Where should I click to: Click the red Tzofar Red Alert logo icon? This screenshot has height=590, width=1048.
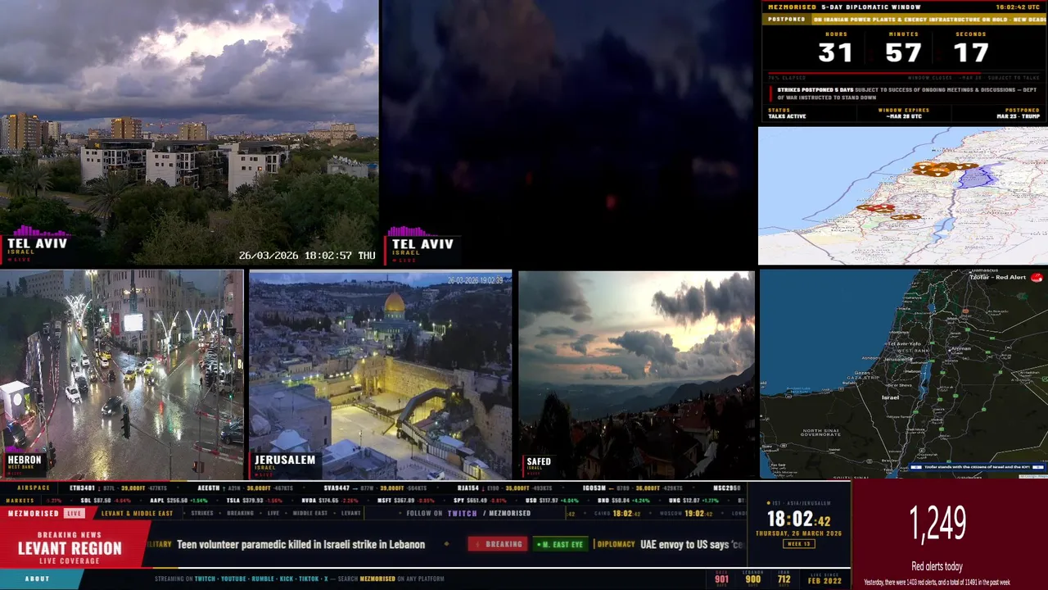coord(1037,278)
